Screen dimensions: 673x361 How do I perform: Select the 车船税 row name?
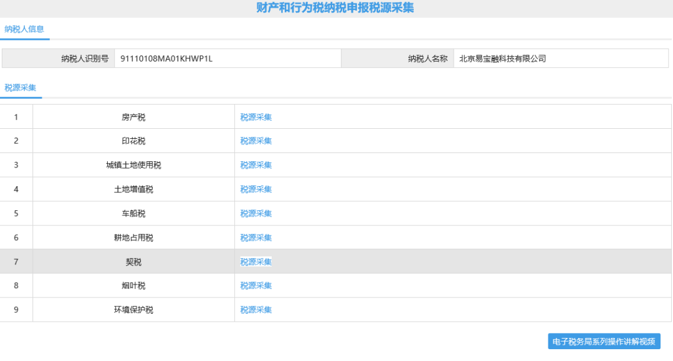point(133,213)
